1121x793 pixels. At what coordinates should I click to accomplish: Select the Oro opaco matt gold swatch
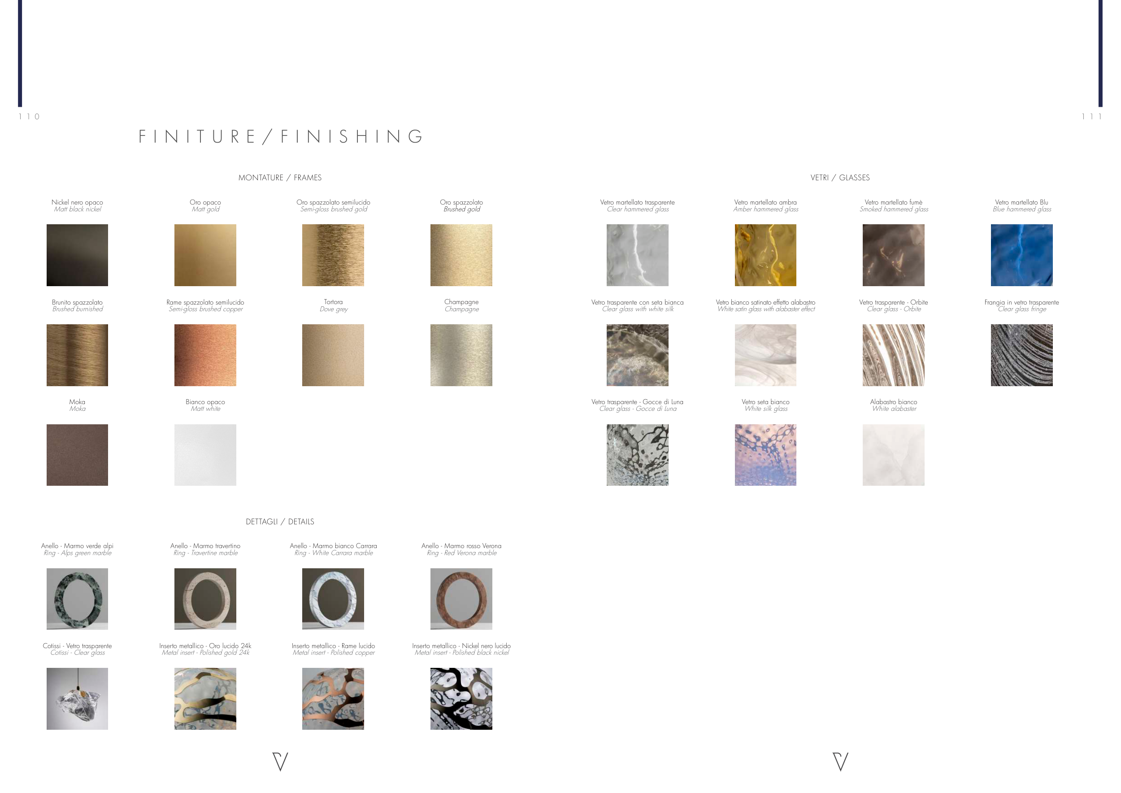(x=205, y=255)
